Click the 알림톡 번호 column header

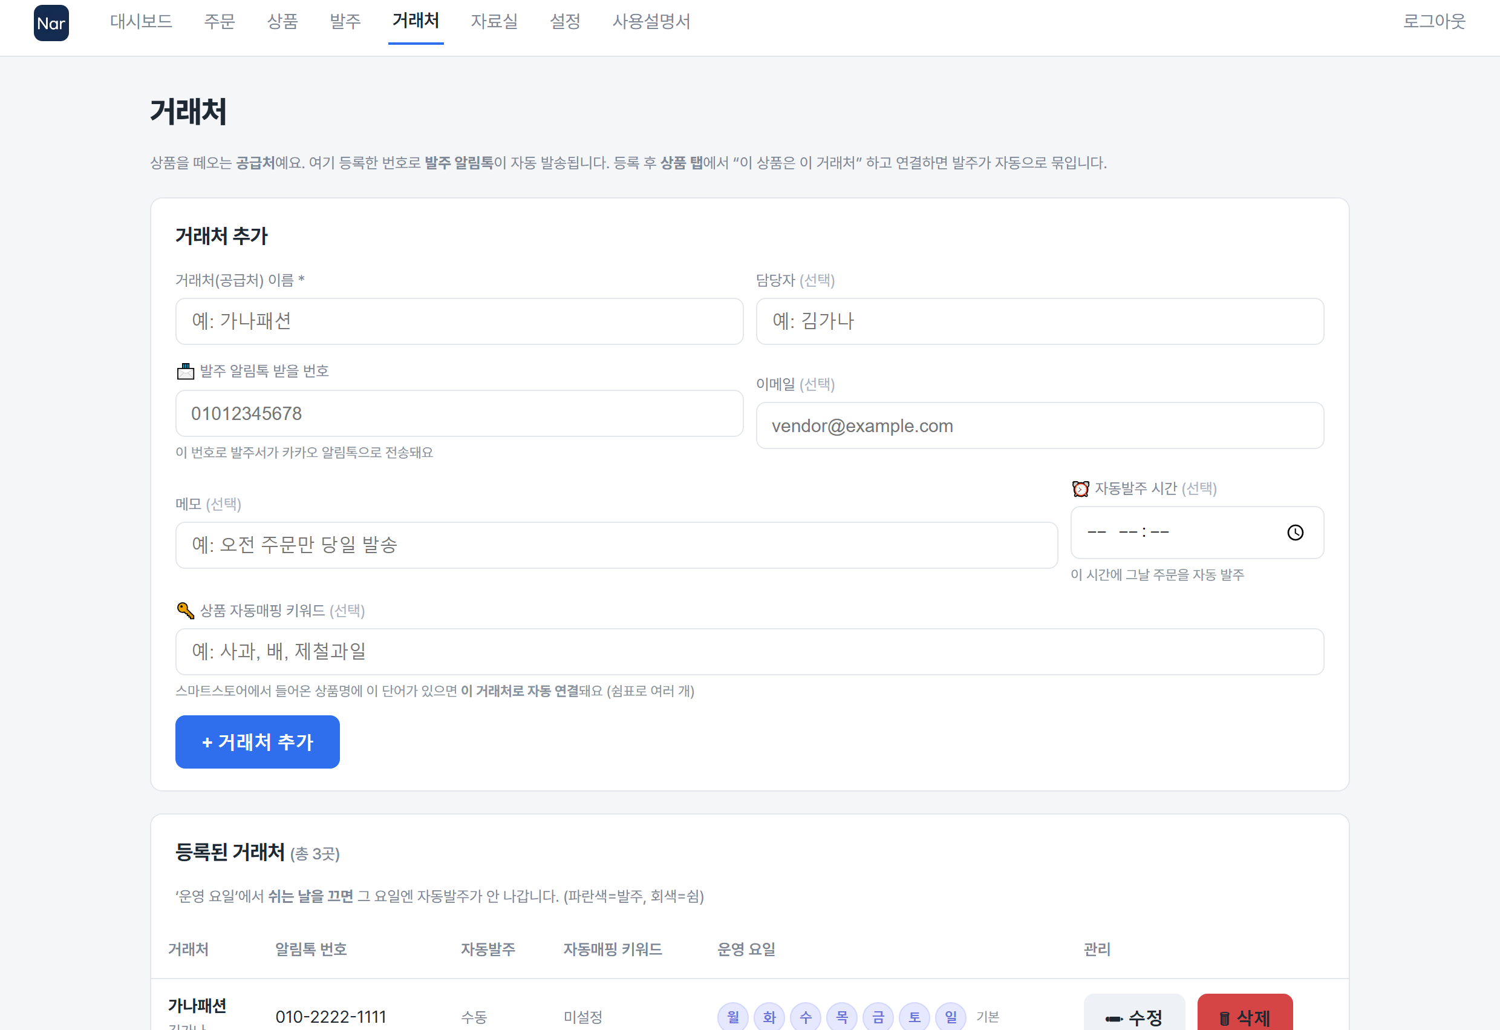311,950
